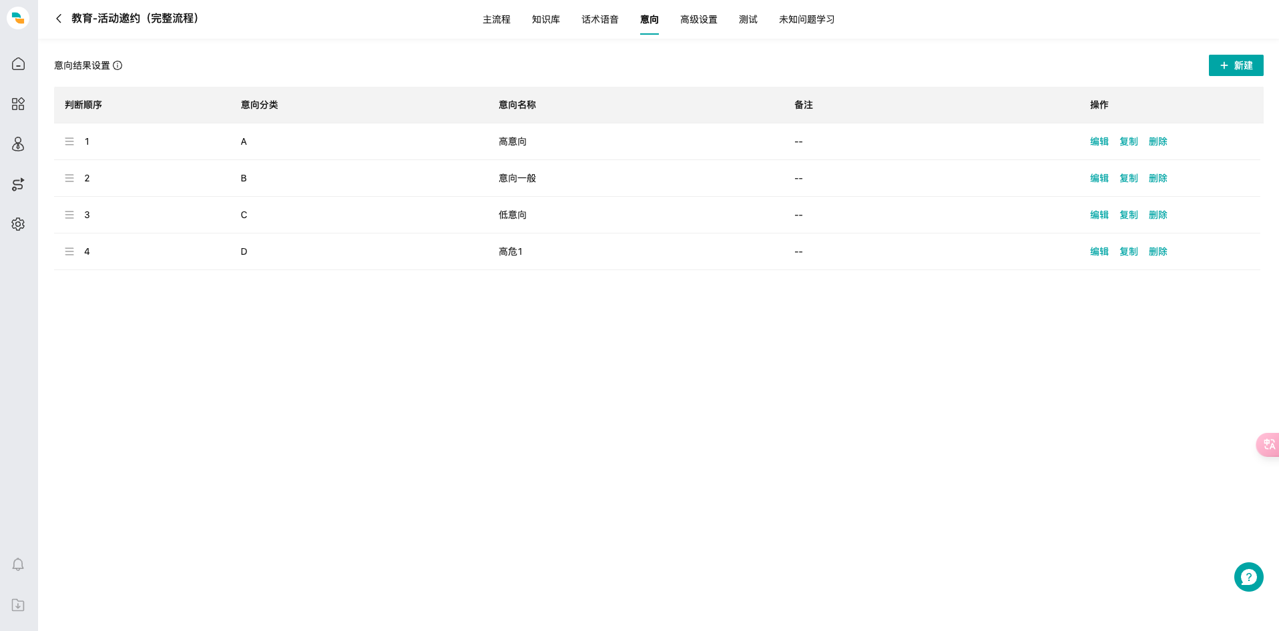Edit the 意向一般 row via 编辑
This screenshot has width=1279, height=631.
tap(1099, 178)
